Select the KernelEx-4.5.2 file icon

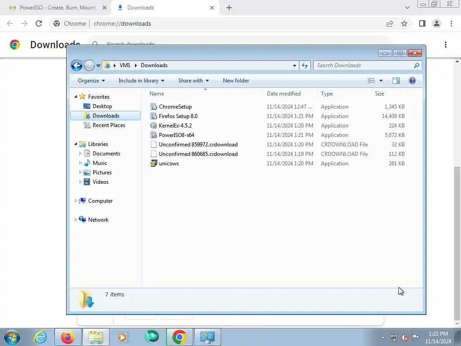(x=154, y=125)
